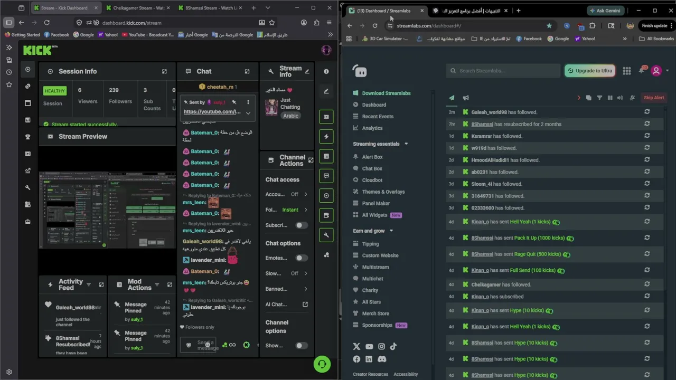Image resolution: width=676 pixels, height=380 pixels.
Task: Open Tipping in Streamlabs sidebar
Action: [x=370, y=244]
